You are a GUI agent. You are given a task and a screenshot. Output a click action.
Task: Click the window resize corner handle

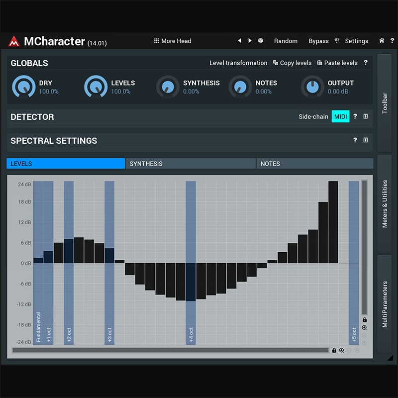tap(390, 357)
